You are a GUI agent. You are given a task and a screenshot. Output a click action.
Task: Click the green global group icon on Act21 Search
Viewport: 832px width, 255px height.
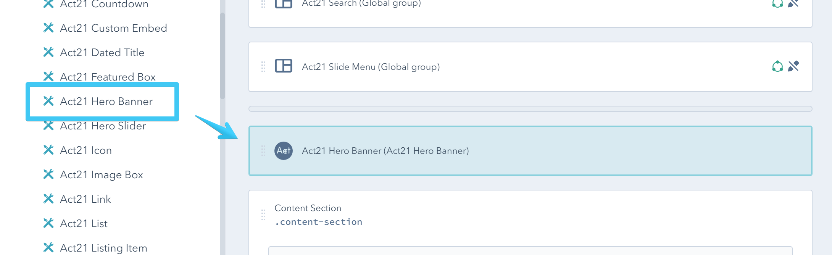tap(777, 4)
